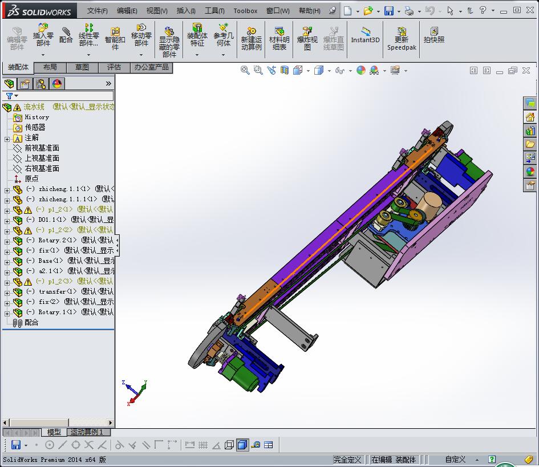Open the Appearances tab in task pane
The height and width of the screenshot is (467, 539).
[x=530, y=172]
